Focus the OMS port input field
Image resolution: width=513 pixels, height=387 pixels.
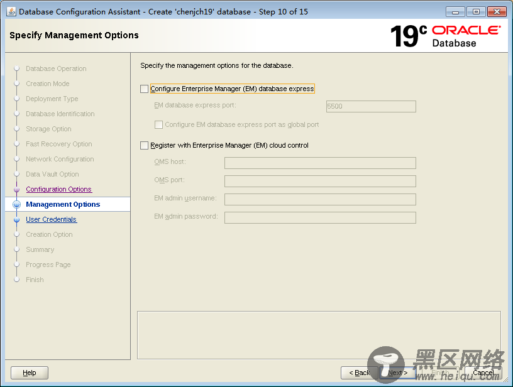320,181
